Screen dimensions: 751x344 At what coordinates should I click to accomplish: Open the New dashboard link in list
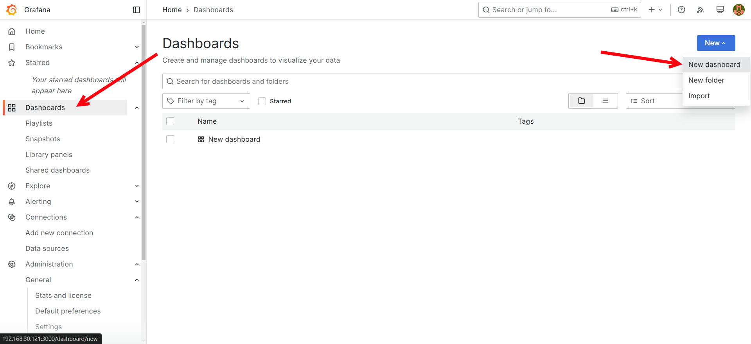(x=234, y=139)
